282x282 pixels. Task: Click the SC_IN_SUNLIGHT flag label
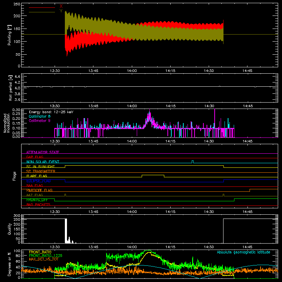(x=41, y=166)
